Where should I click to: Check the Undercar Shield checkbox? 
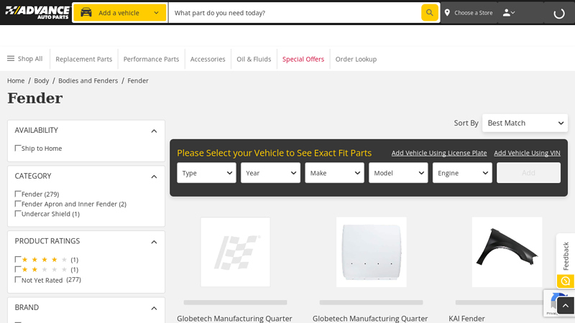[x=17, y=213]
